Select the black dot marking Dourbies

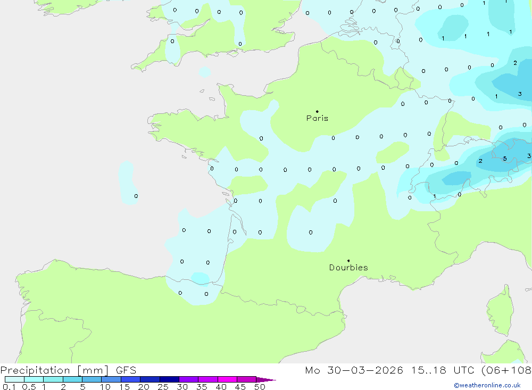pyautogui.click(x=348, y=261)
